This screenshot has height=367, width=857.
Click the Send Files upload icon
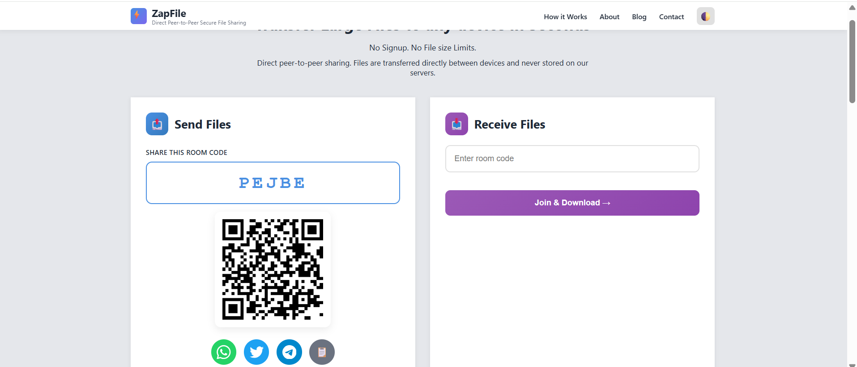(x=157, y=124)
